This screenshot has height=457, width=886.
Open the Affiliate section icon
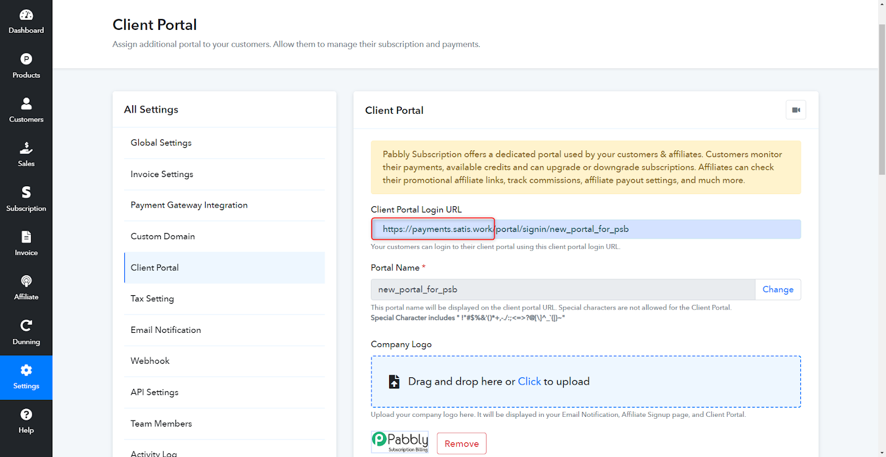(26, 281)
